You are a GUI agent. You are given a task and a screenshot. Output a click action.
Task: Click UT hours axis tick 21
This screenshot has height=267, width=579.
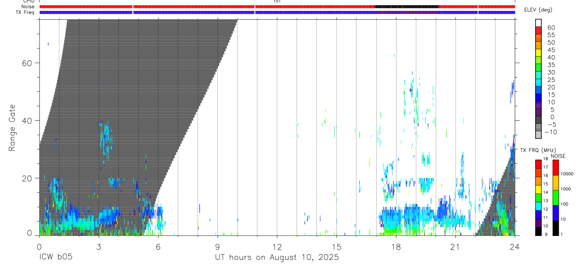click(x=455, y=246)
